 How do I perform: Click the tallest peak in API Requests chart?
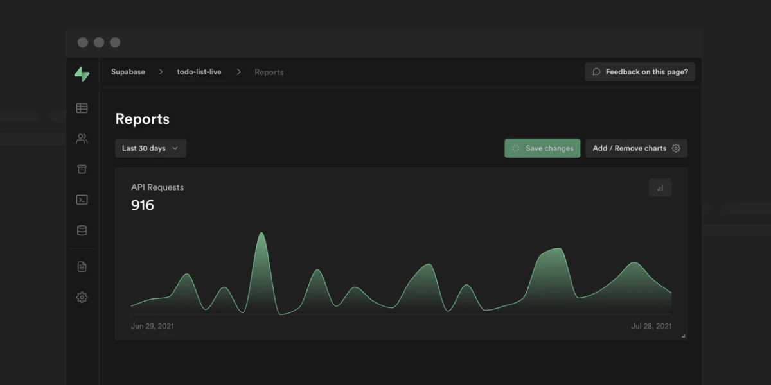[261, 234]
